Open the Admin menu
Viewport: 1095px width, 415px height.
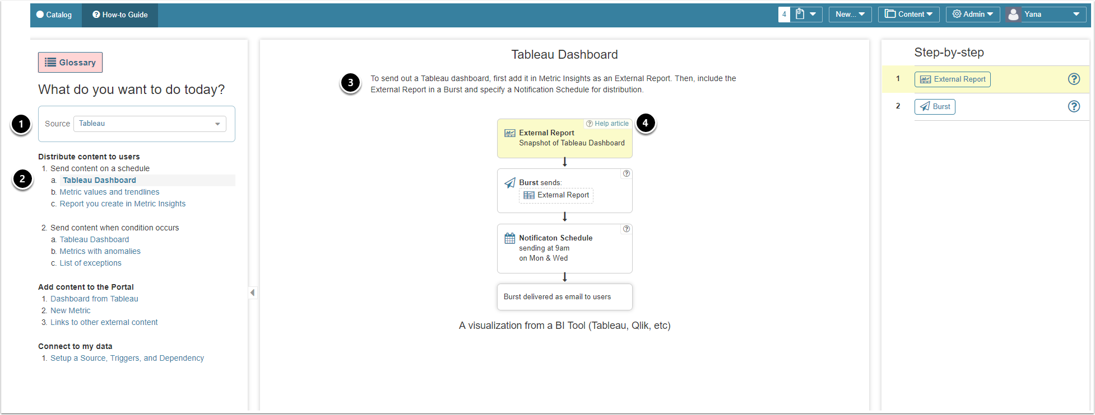[973, 15]
